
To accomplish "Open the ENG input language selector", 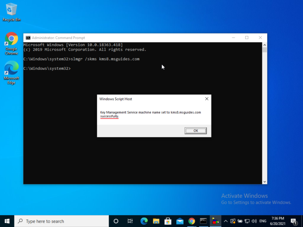I will 263,221.
